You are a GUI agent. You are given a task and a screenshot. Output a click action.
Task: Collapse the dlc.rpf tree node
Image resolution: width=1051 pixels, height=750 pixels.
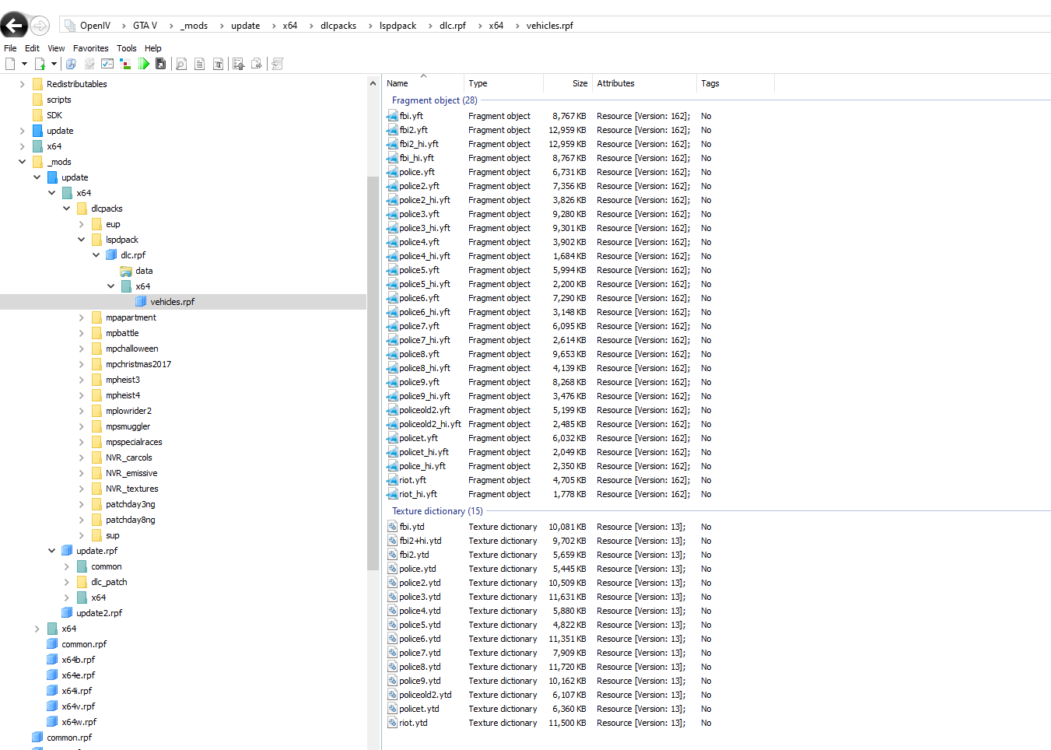(x=96, y=255)
